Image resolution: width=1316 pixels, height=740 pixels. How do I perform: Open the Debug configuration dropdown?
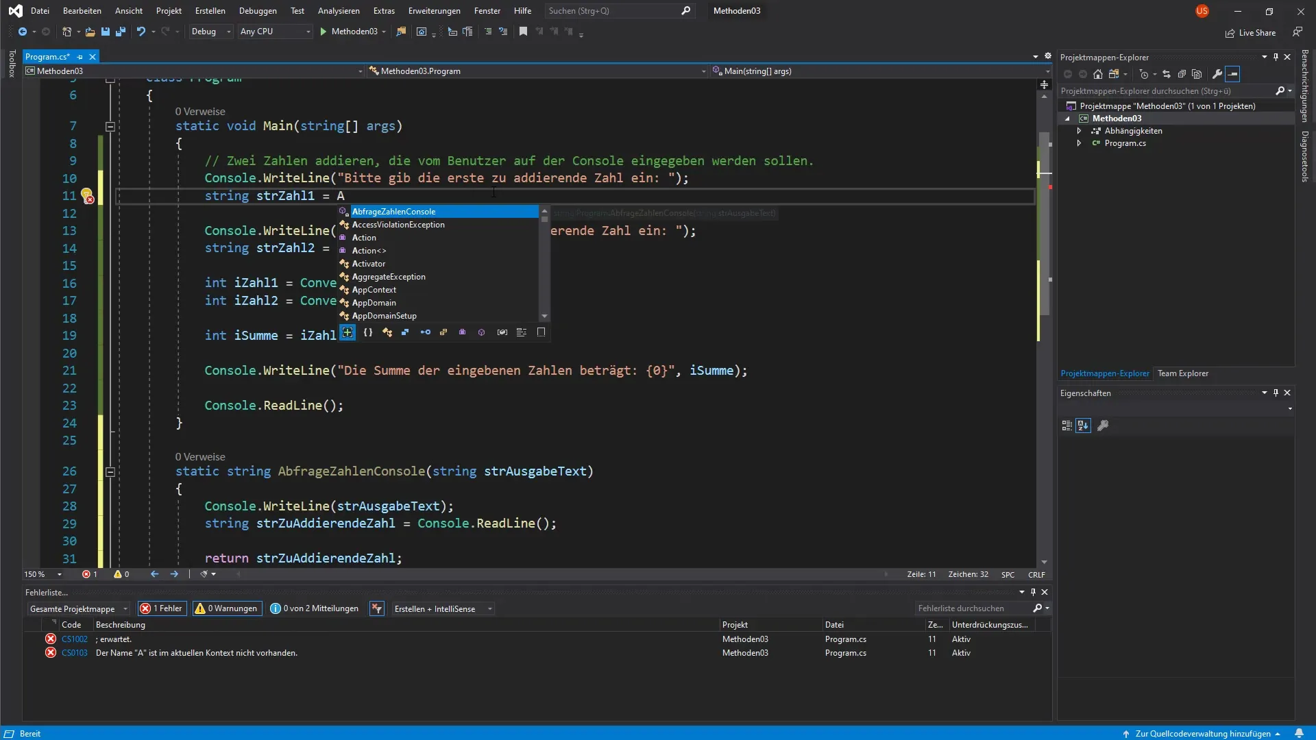(211, 32)
